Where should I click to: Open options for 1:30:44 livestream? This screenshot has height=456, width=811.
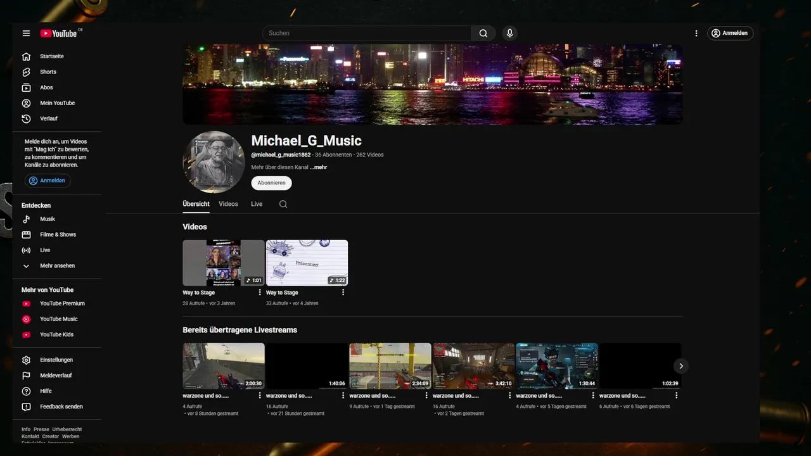[x=593, y=395]
